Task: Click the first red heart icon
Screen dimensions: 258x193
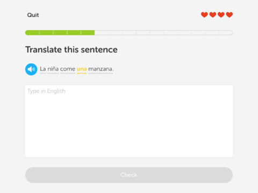Action: tap(204, 15)
